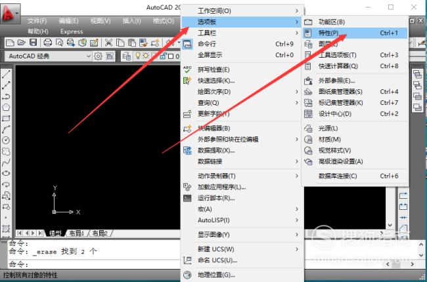Click command window scroll-right arrow
Viewport: 427px width, 282px height.
pyautogui.click(x=413, y=264)
